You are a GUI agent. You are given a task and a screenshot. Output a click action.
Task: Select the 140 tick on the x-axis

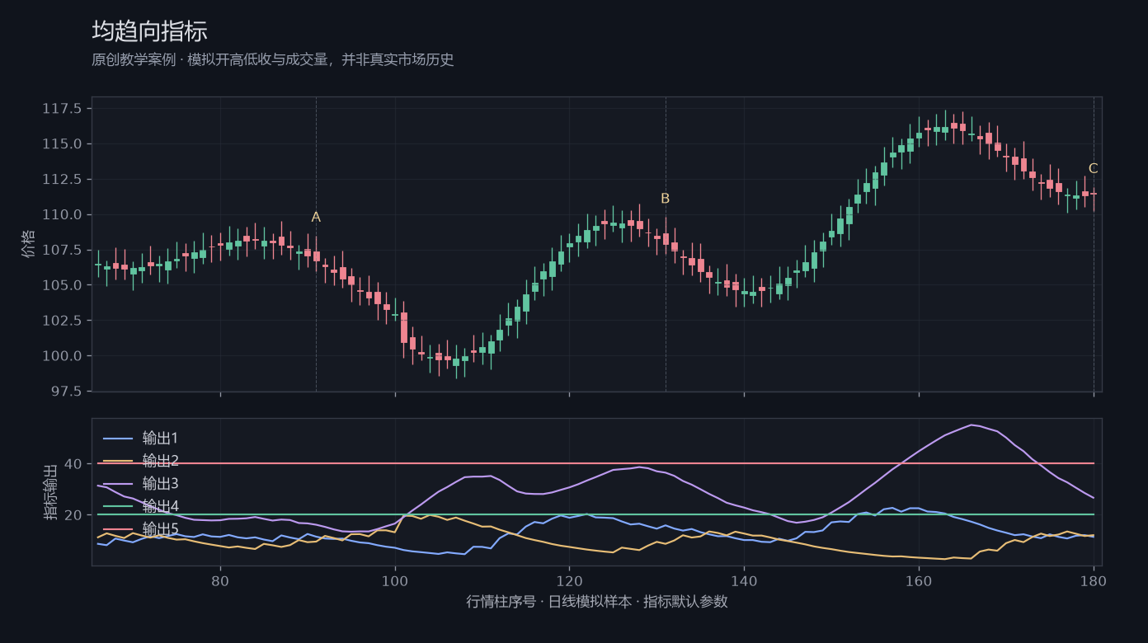pos(744,580)
